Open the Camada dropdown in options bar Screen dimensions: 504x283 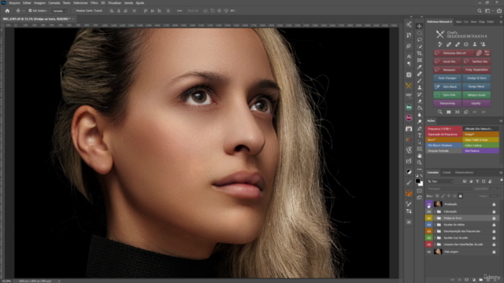(x=60, y=10)
